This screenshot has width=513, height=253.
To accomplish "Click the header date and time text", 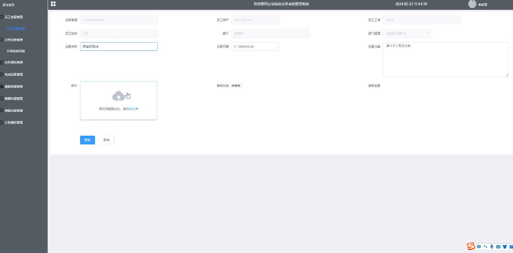I will [411, 4].
